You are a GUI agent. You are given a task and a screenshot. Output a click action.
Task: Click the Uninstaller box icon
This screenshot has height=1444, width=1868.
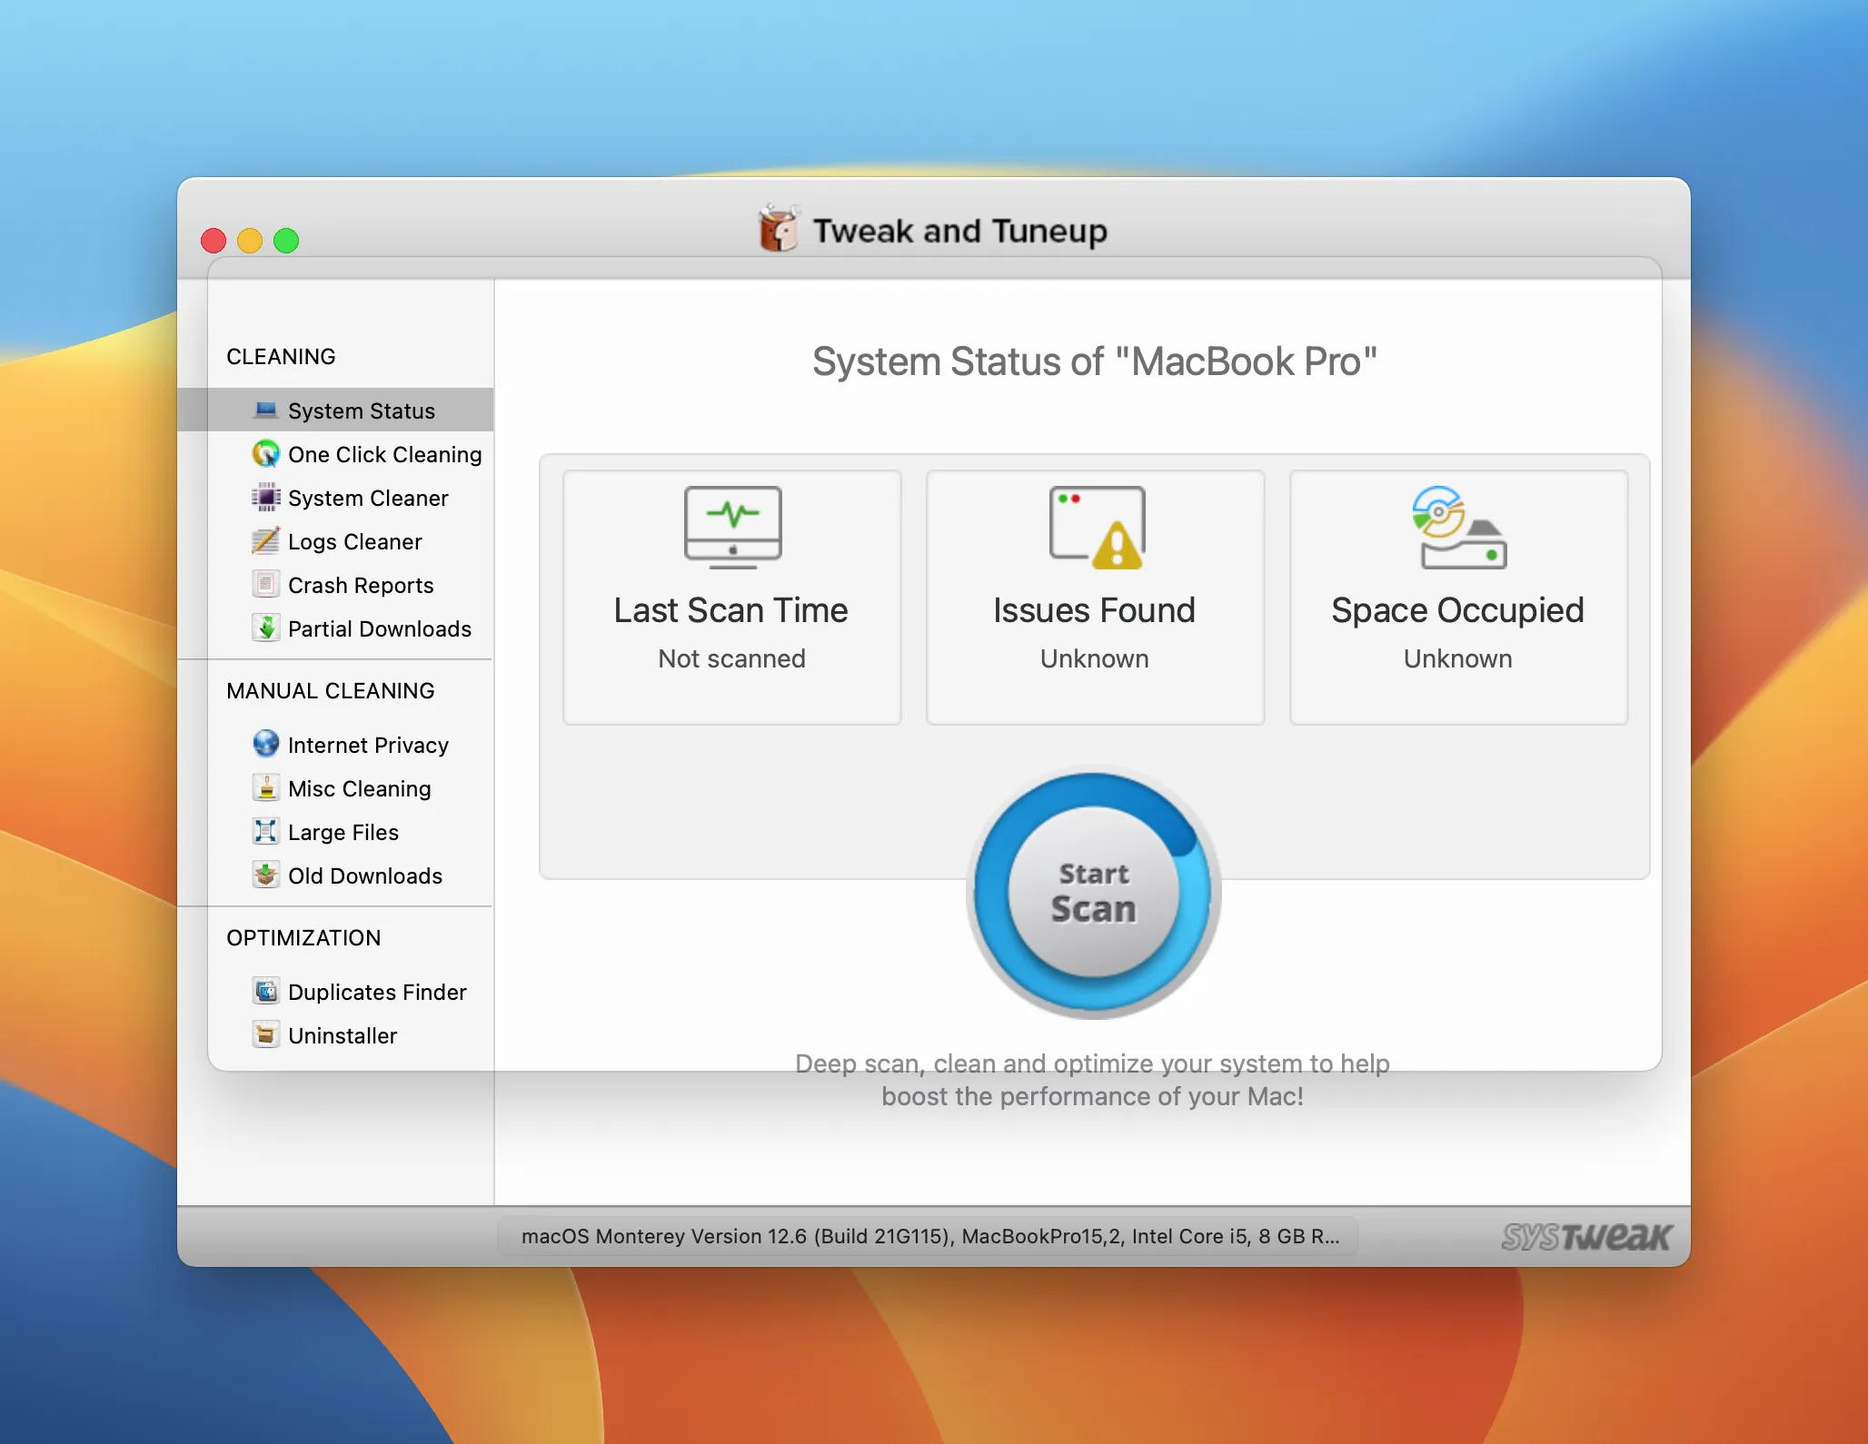click(265, 1035)
